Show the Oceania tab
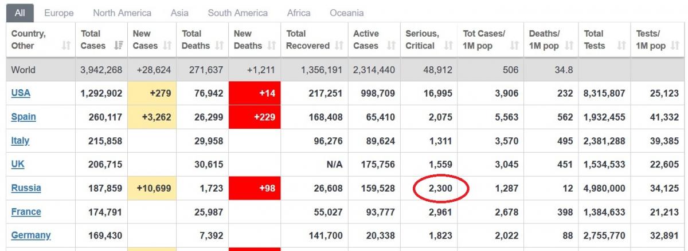688x251 pixels. pyautogui.click(x=346, y=13)
